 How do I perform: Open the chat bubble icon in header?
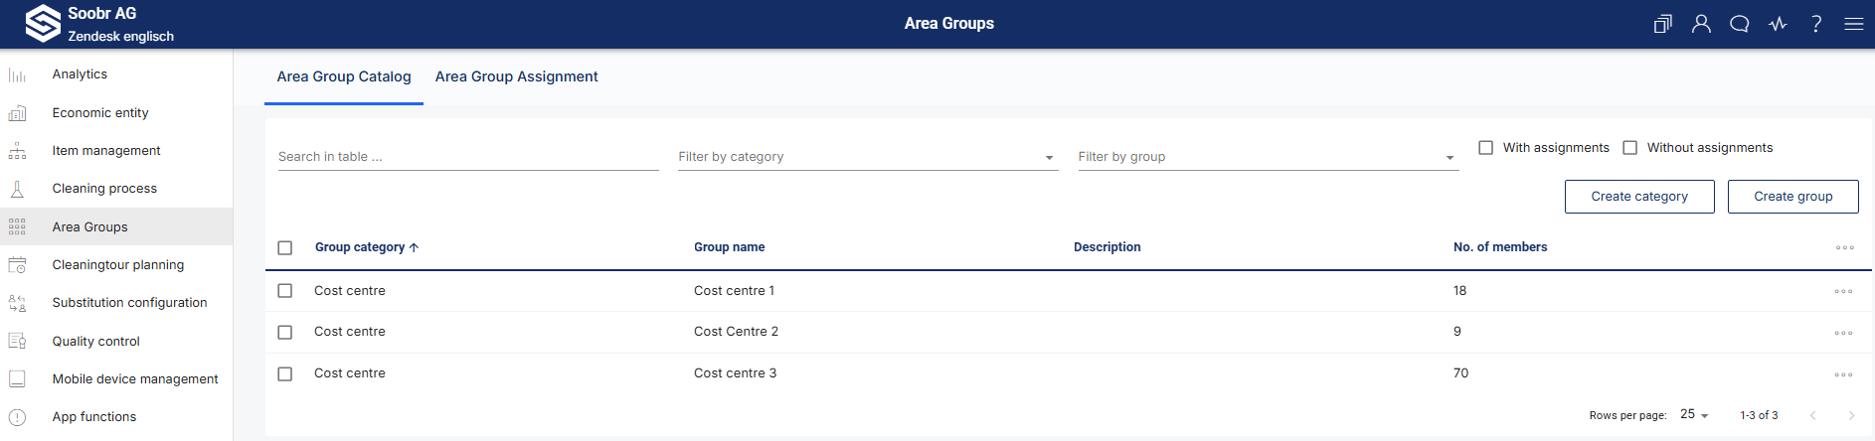[1739, 24]
